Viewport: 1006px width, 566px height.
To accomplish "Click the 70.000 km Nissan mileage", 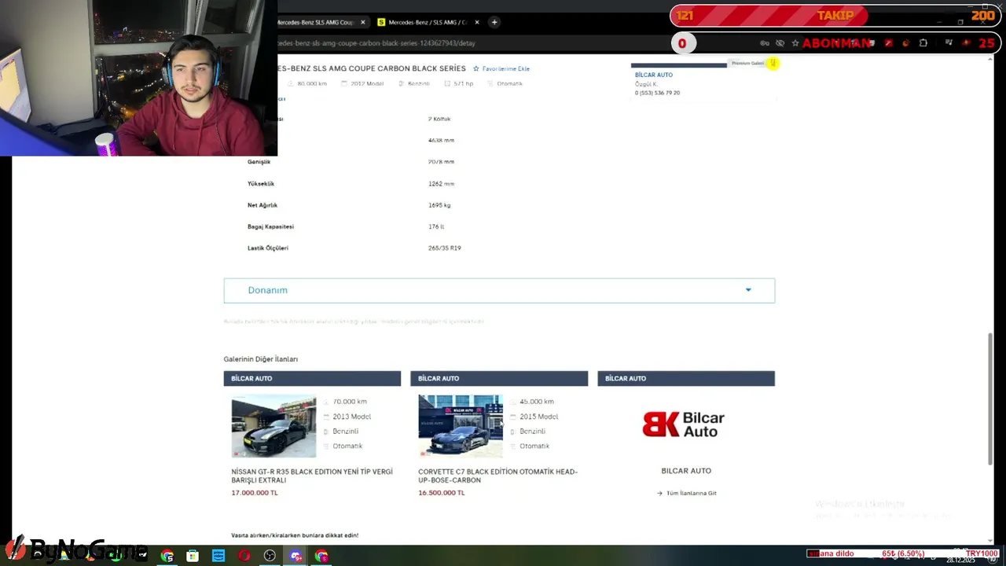I will point(350,402).
